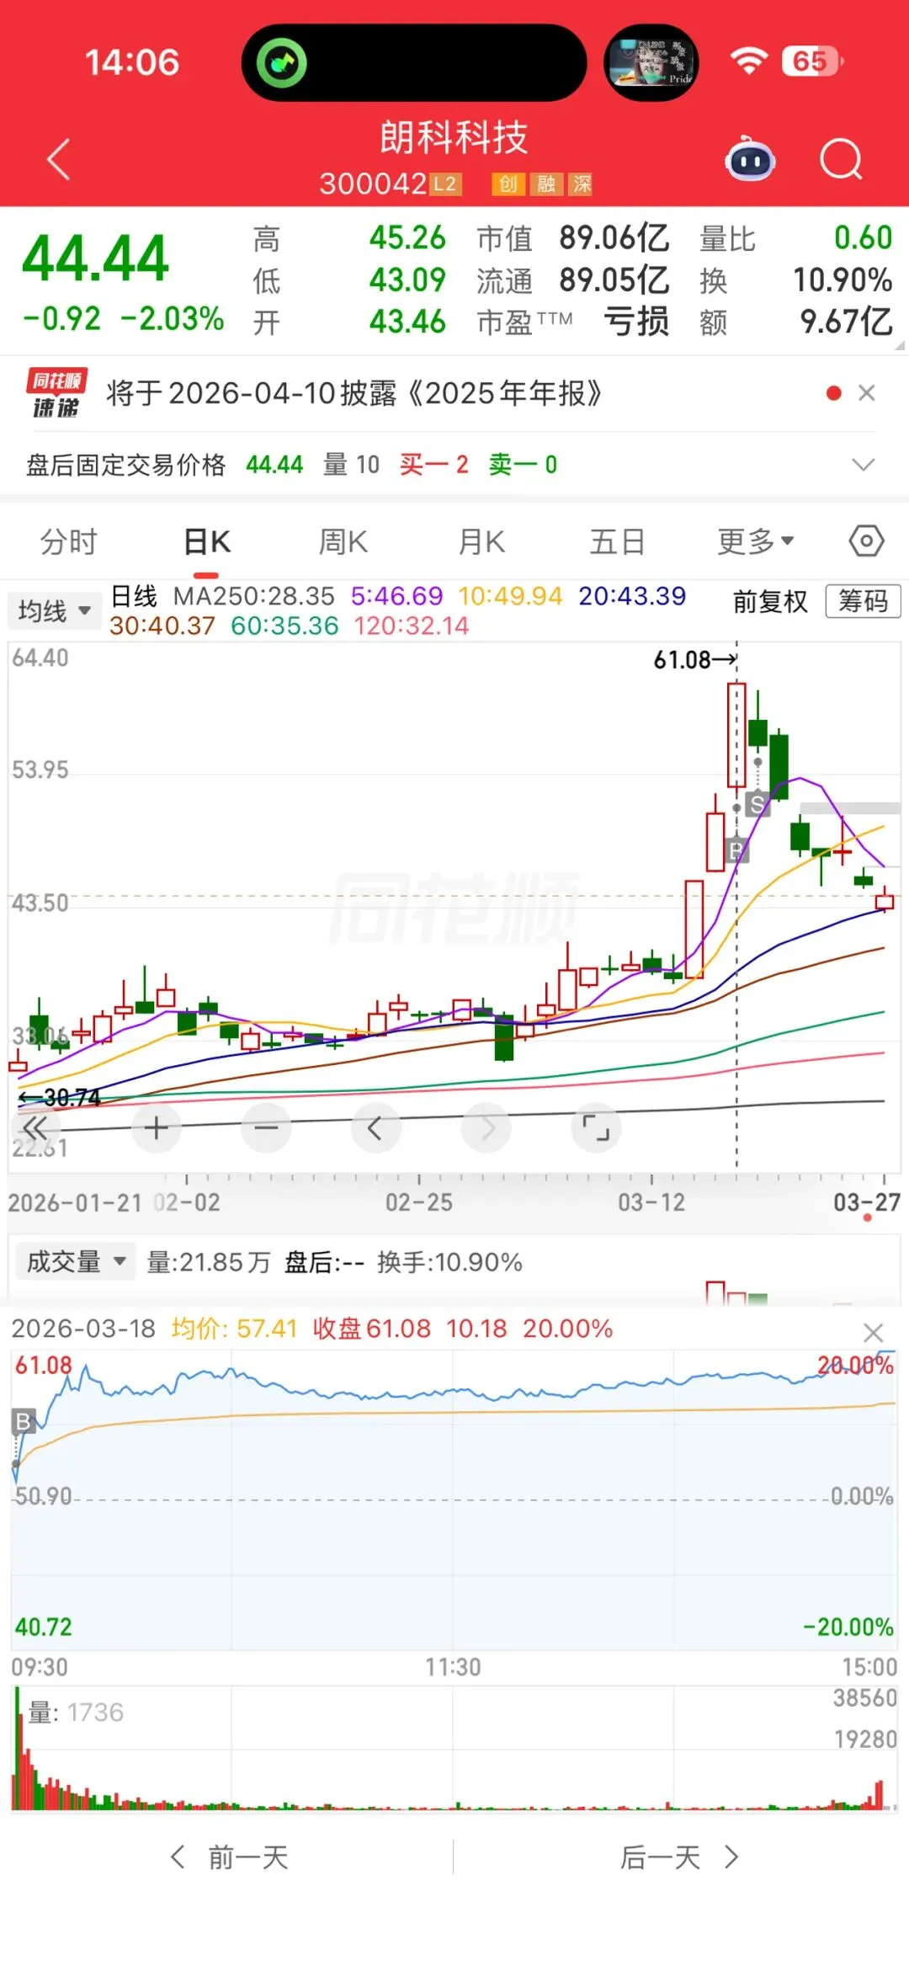Tap the 额 9.67亿 turnover value
This screenshot has width=909, height=1971.
(846, 322)
